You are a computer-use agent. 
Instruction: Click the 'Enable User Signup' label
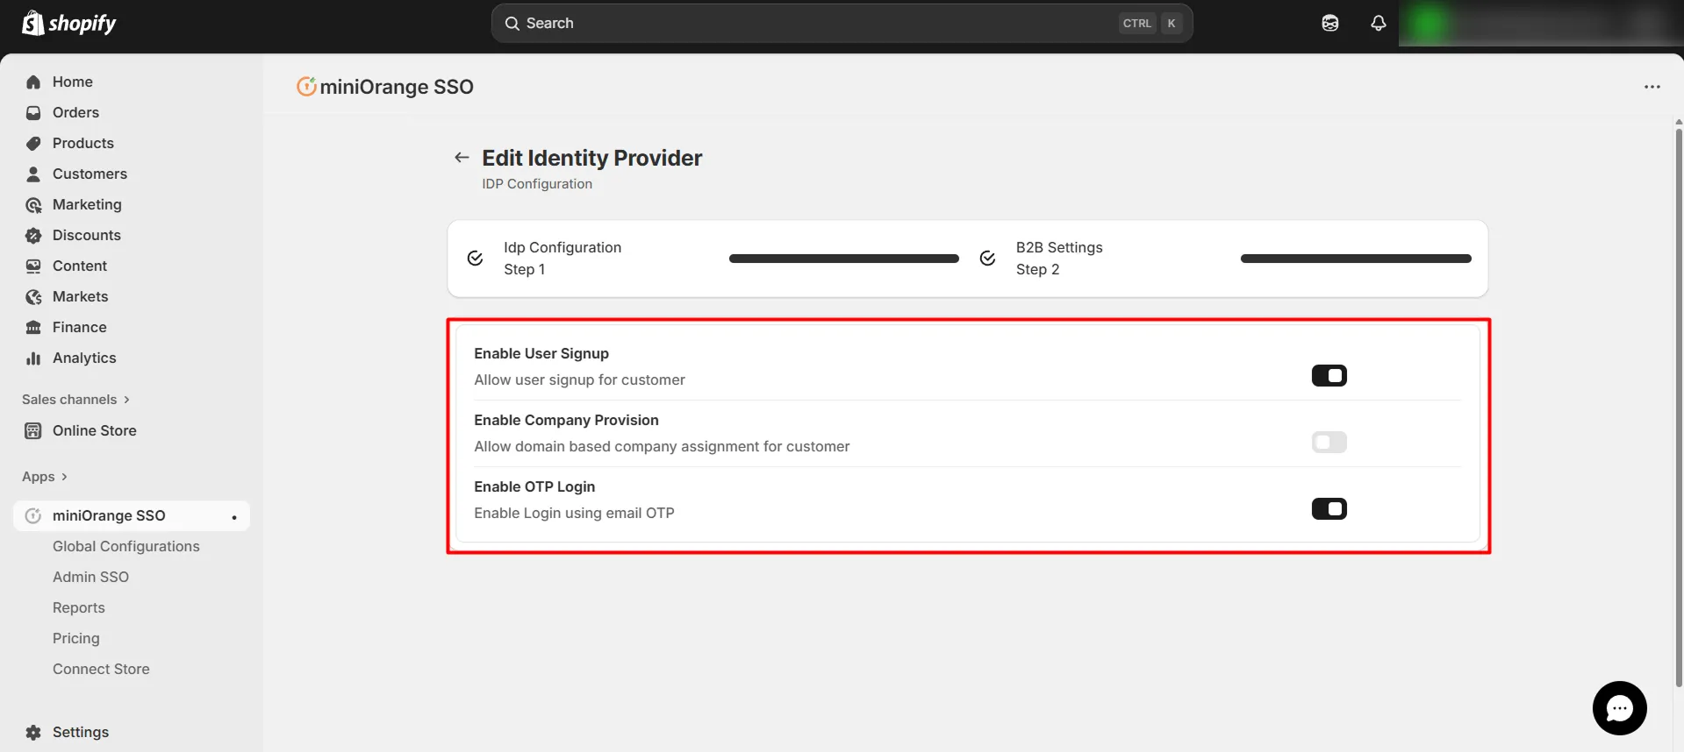point(541,353)
